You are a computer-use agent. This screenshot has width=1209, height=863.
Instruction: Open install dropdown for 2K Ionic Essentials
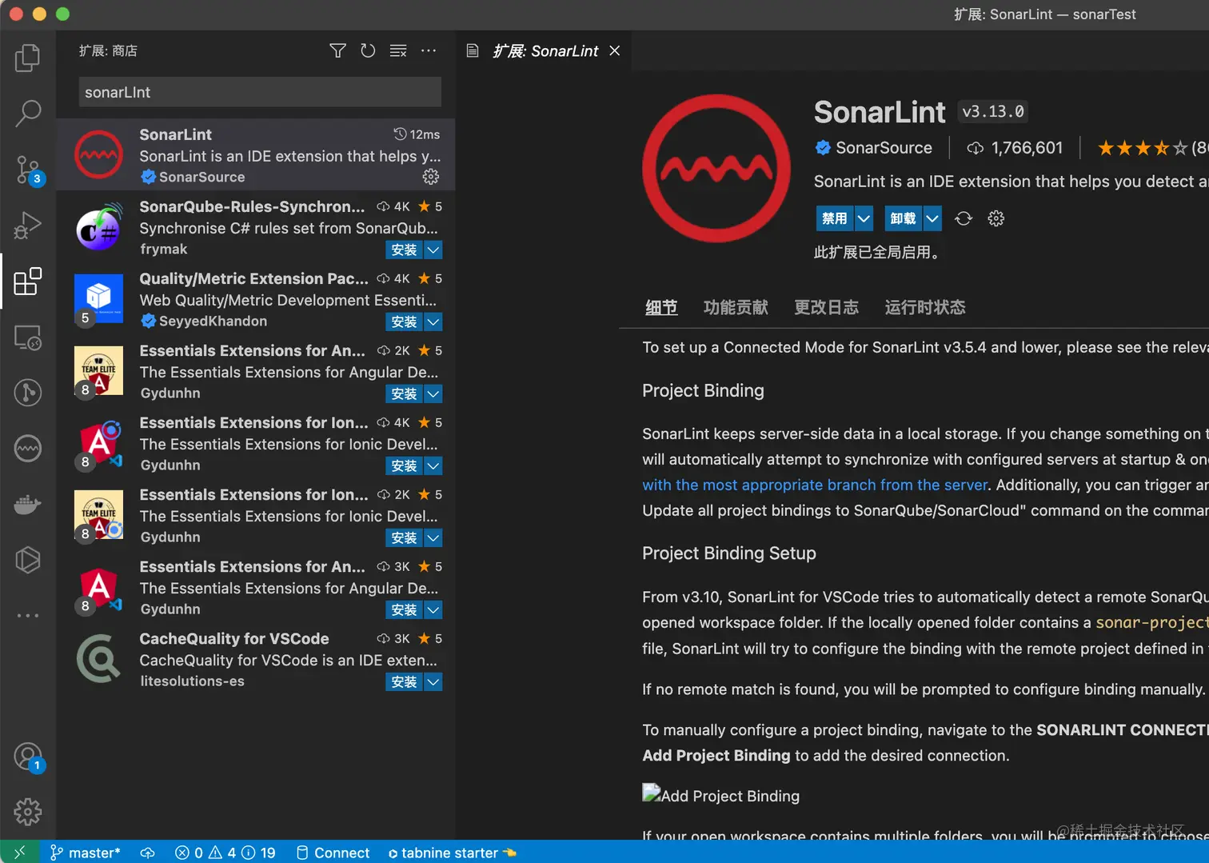433,538
